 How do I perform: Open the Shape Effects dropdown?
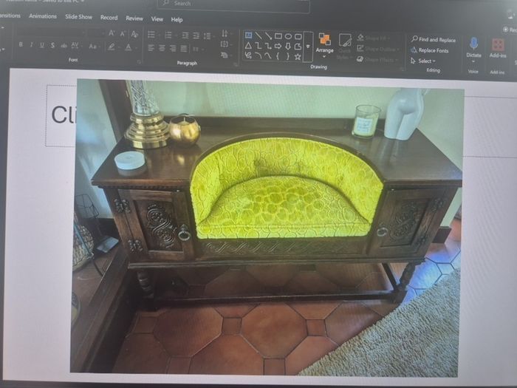tap(377, 60)
